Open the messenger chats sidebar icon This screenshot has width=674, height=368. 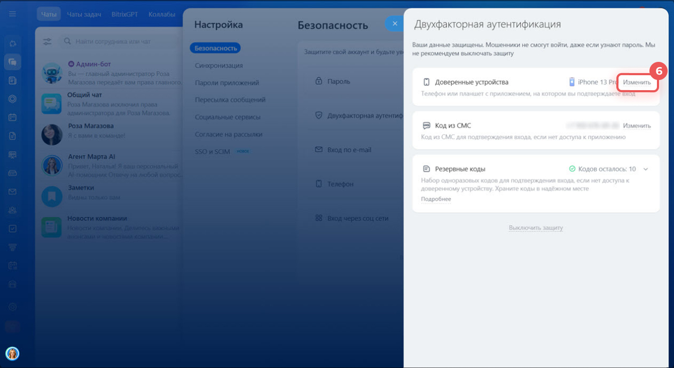pos(12,62)
